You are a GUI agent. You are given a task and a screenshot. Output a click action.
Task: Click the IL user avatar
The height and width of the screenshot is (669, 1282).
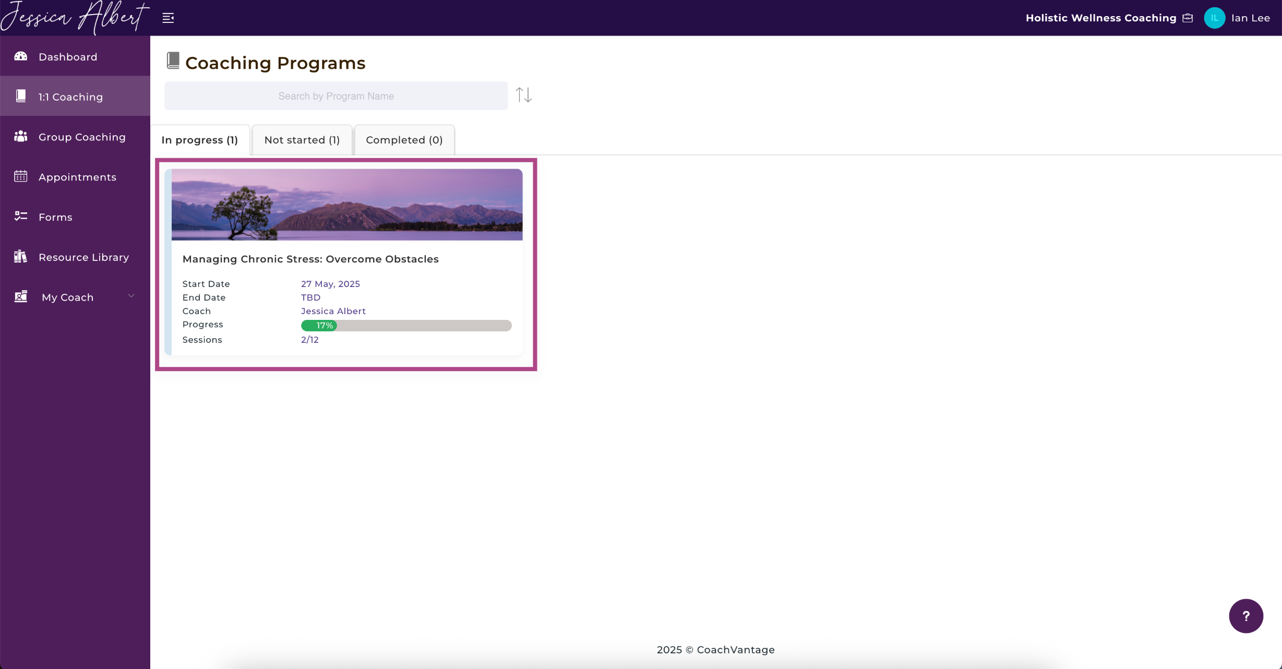pyautogui.click(x=1215, y=18)
